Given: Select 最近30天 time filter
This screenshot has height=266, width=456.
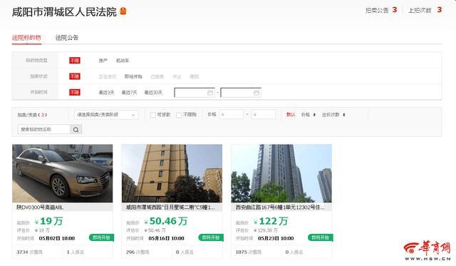Looking at the screenshot, I should pos(153,93).
